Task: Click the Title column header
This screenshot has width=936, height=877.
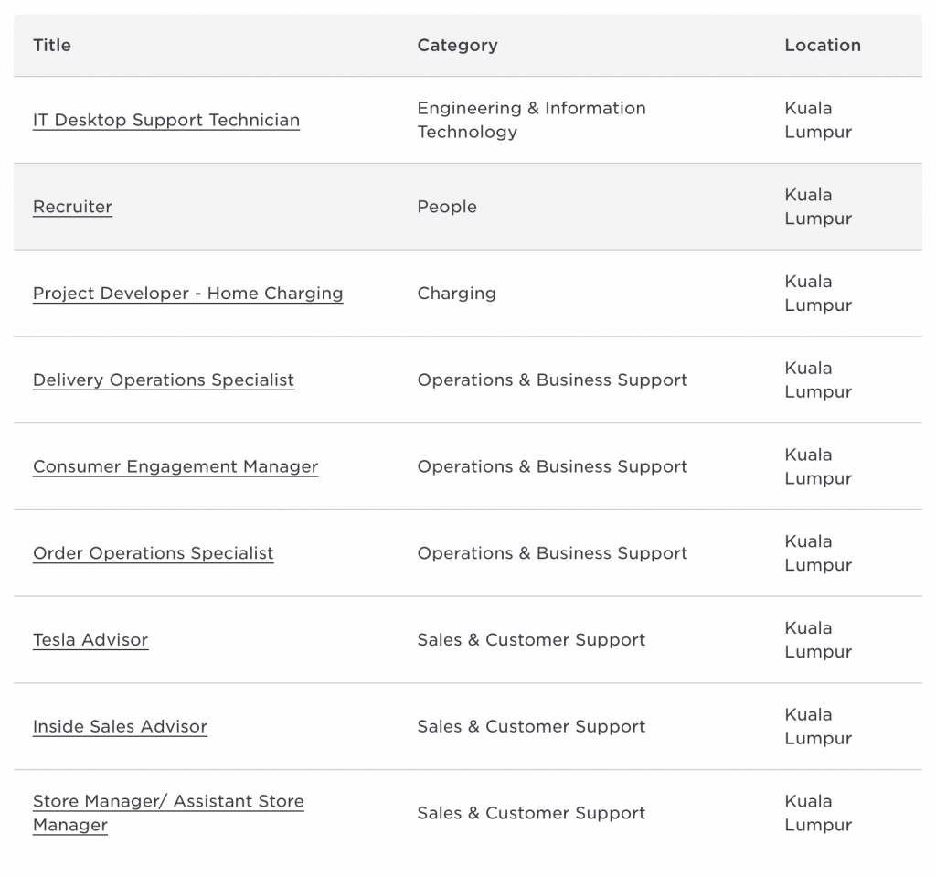Action: click(51, 45)
